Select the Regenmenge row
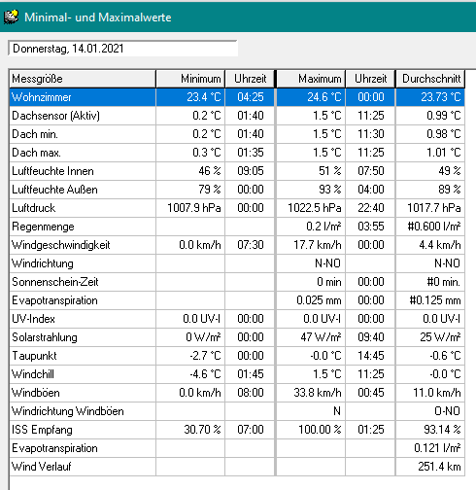Viewport: 476px width, 490px height. tap(237, 227)
